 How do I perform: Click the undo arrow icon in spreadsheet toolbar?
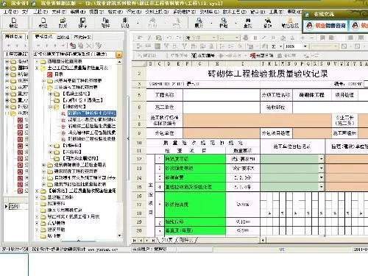(169, 38)
